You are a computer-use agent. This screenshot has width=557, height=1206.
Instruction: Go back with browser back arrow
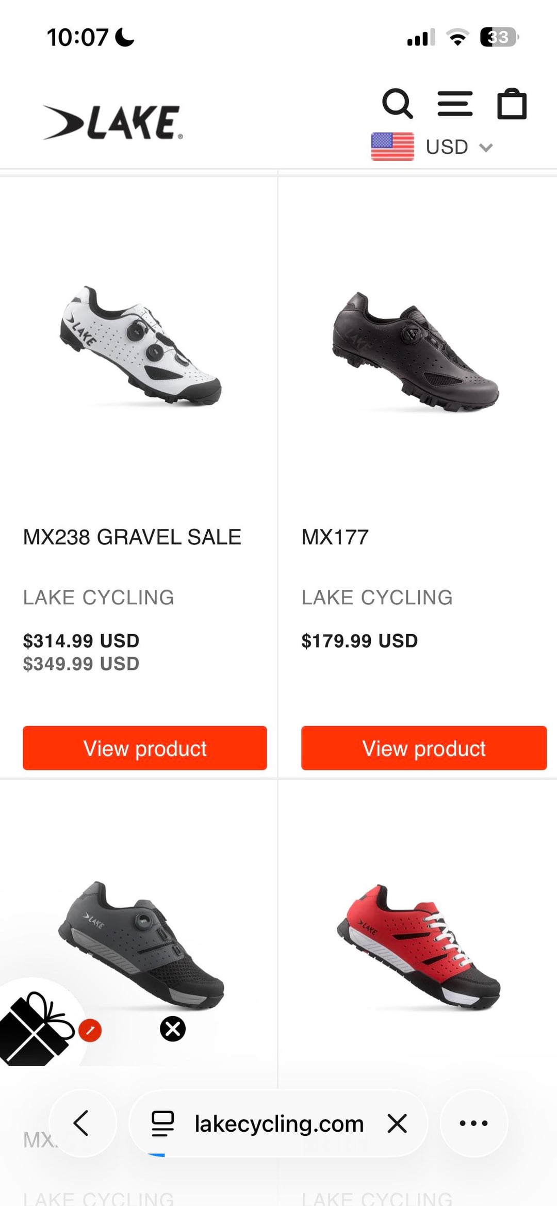tap(83, 1123)
